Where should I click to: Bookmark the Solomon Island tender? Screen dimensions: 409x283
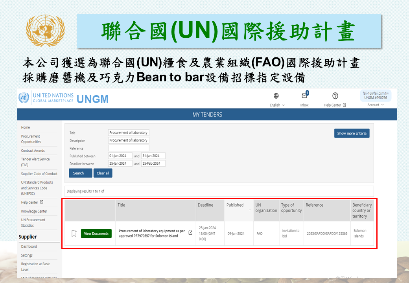click(74, 233)
